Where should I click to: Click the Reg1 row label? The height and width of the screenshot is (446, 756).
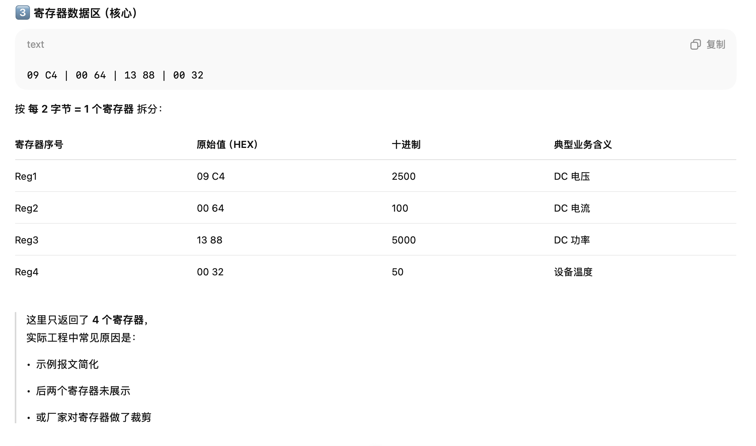pos(26,176)
